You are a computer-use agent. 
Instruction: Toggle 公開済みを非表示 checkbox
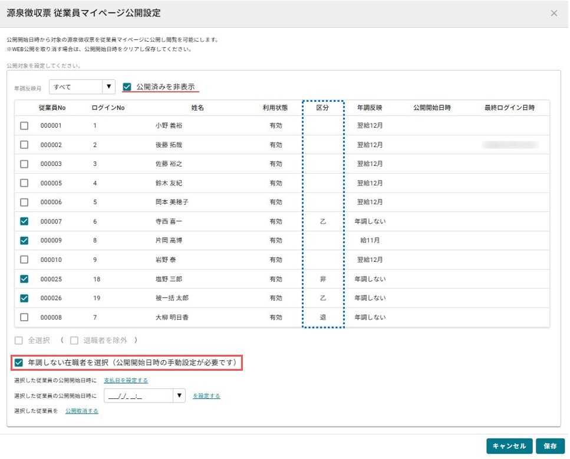[127, 87]
